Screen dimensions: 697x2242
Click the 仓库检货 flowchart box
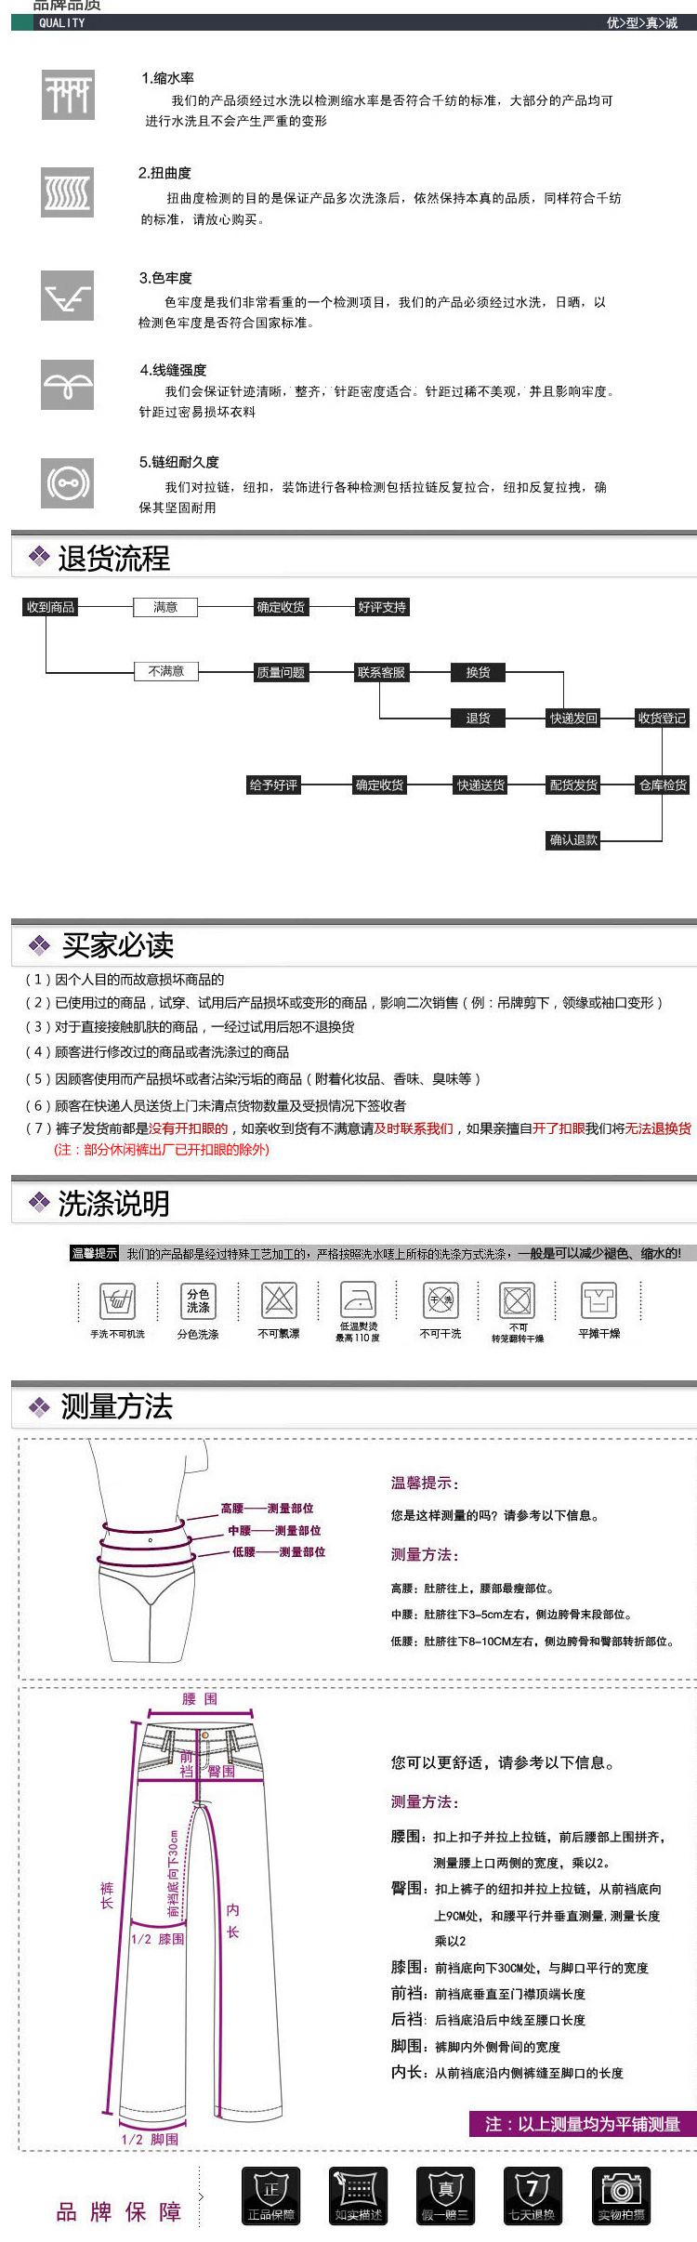tap(663, 785)
